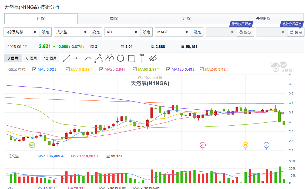Viewport: 305px width, 189px height.
Task: Click the date 2026-05-22
Action: coord(17,47)
